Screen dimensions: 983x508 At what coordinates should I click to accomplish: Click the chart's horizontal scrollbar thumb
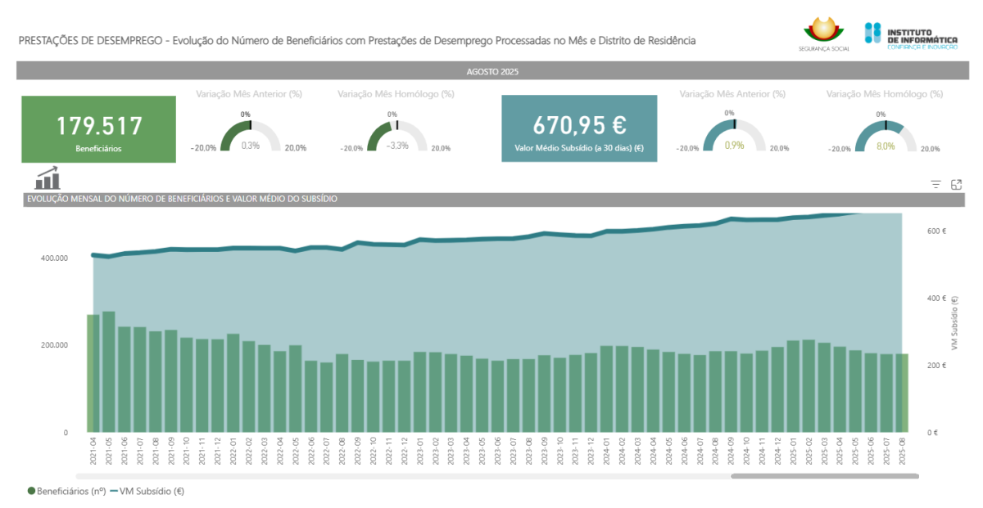pos(824,475)
